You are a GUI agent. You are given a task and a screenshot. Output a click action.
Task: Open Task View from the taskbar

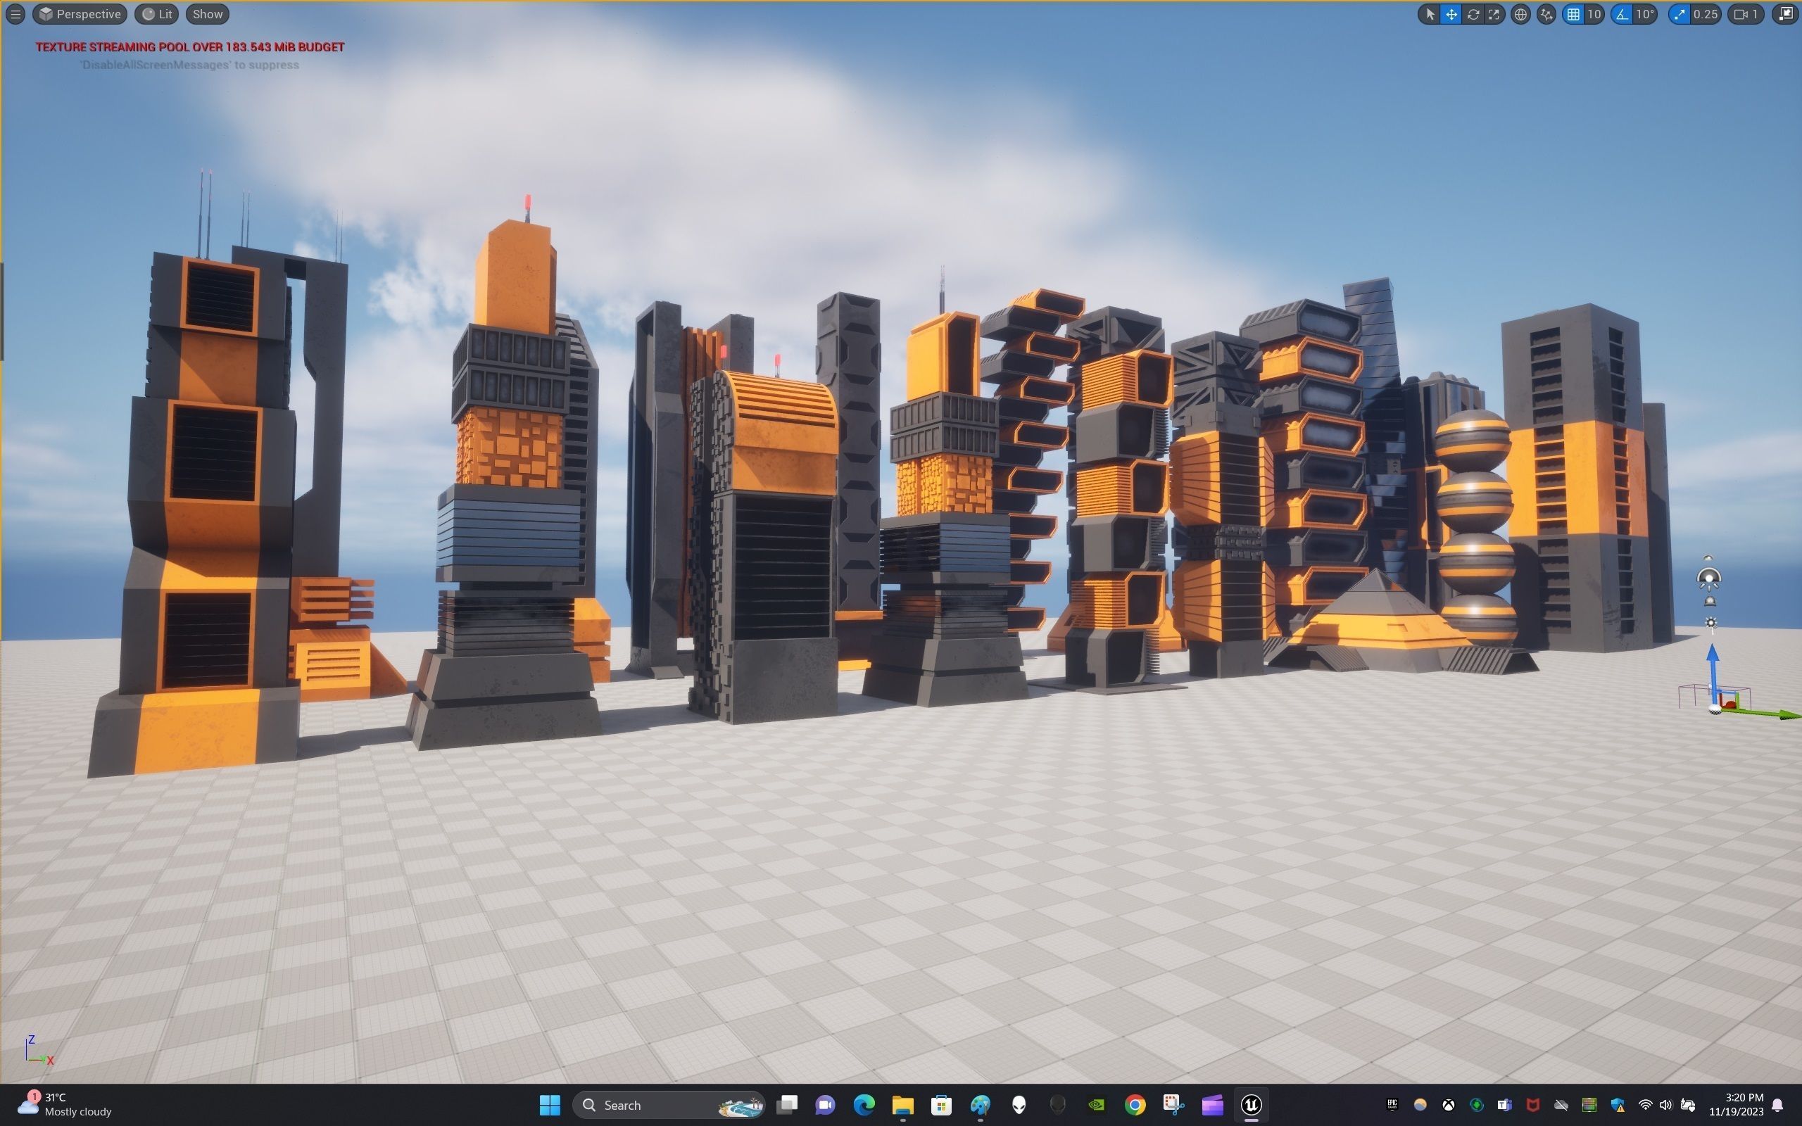pyautogui.click(x=786, y=1104)
